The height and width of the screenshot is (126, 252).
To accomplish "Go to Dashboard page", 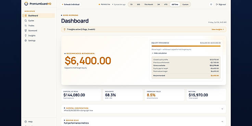I will (x=39, y=16).
